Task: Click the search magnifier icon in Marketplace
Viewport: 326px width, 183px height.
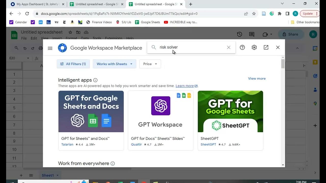Action: tap(154, 47)
